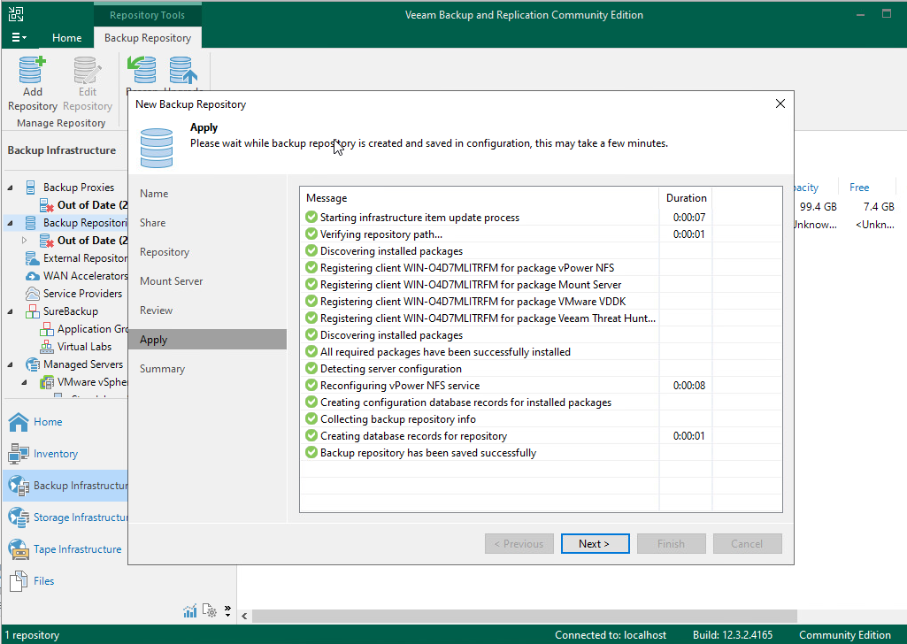Open the Home view in navigation pane
The width and height of the screenshot is (907, 644).
pyautogui.click(x=48, y=422)
